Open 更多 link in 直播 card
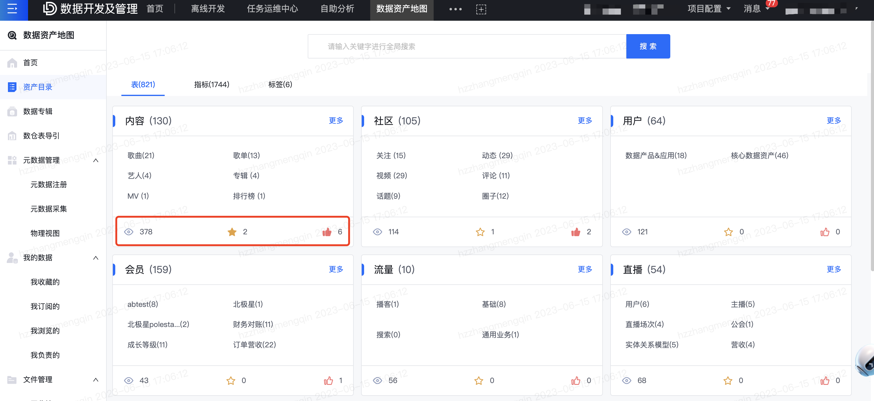Screen dimensions: 874x401 834,269
